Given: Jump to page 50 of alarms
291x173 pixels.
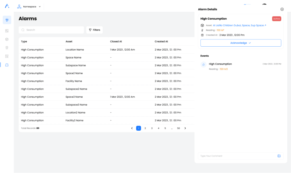Looking at the screenshot, I should (x=178, y=128).
